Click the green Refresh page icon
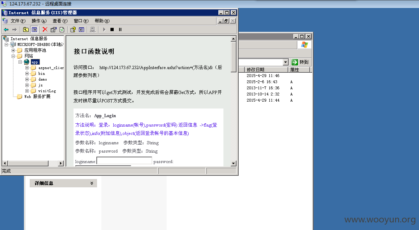Screen dimensions: 419x230 pyautogui.click(x=62, y=30)
